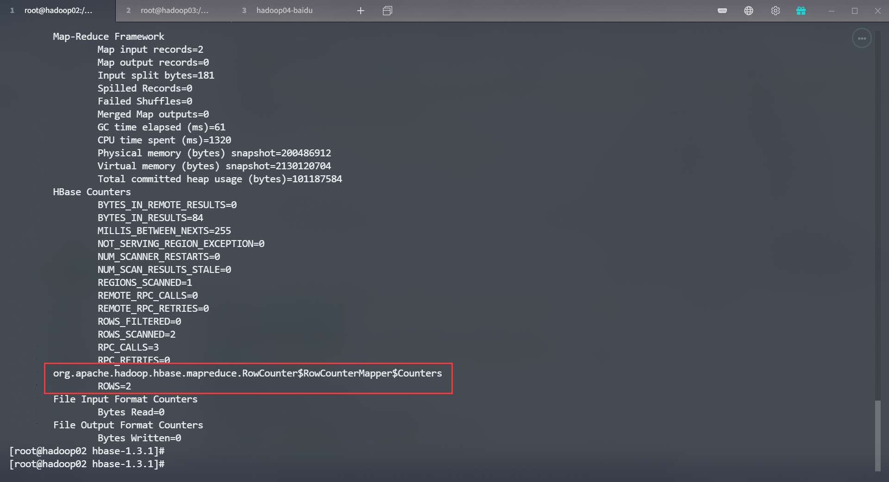Switch to the root@hadoop03 tab
The height and width of the screenshot is (482, 889).
tap(174, 11)
